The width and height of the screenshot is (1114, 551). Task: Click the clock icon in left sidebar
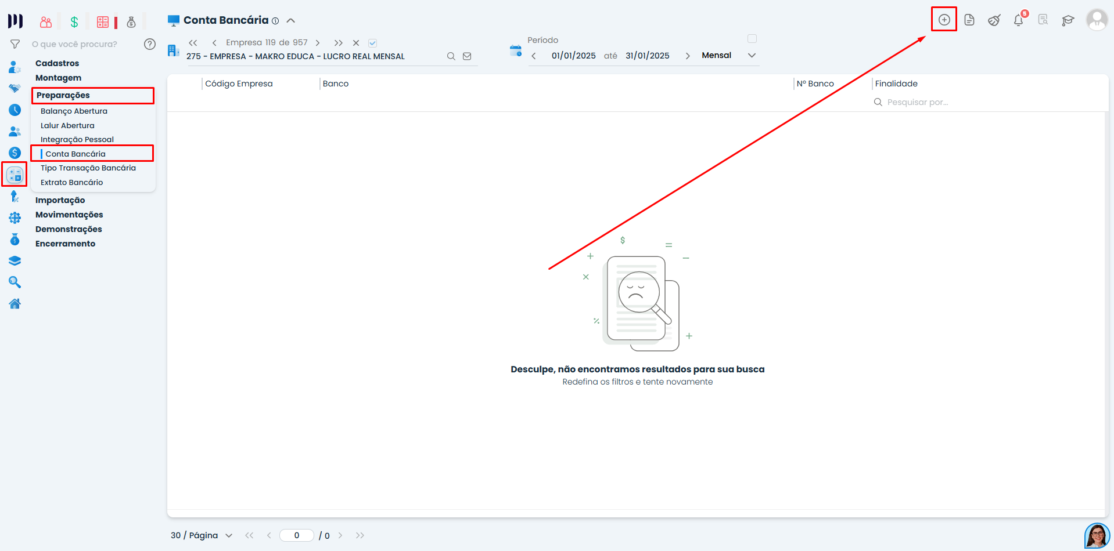15,110
